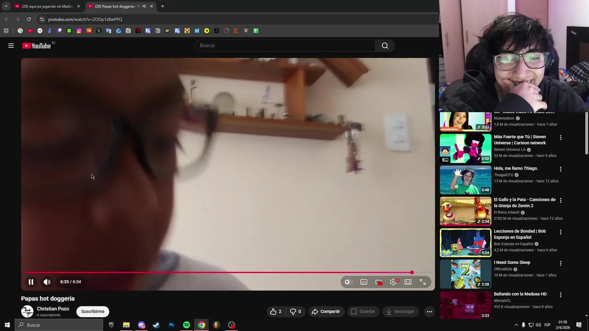Image resolution: width=589 pixels, height=331 pixels.
Task: Open the more actions three-dot button
Action: tap(429, 312)
